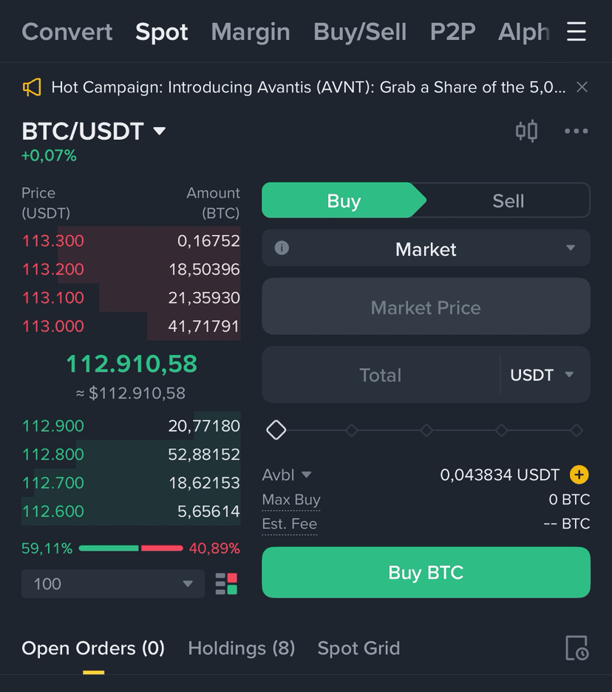612x692 pixels.
Task: Open the candlestick chart view
Action: tap(526, 132)
